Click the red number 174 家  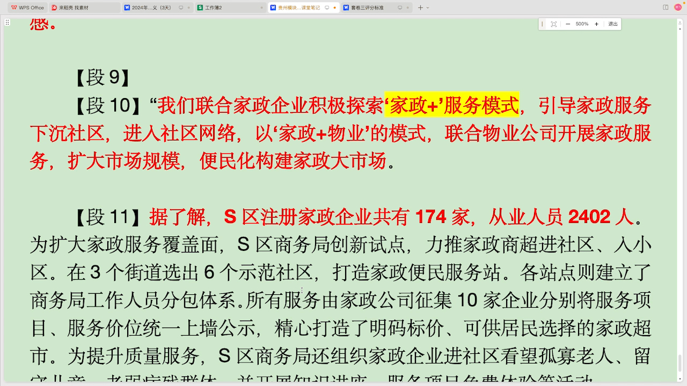[442, 217]
